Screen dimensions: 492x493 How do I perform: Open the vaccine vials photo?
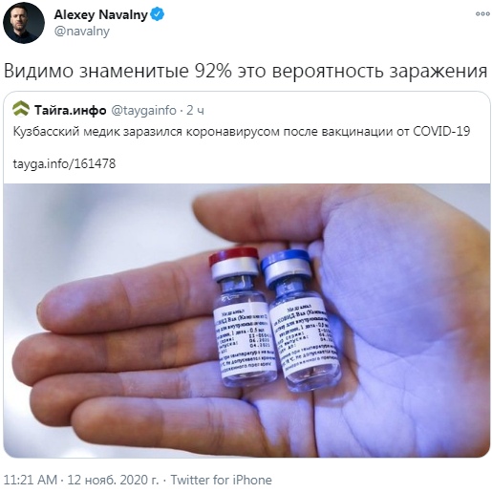tap(246, 320)
